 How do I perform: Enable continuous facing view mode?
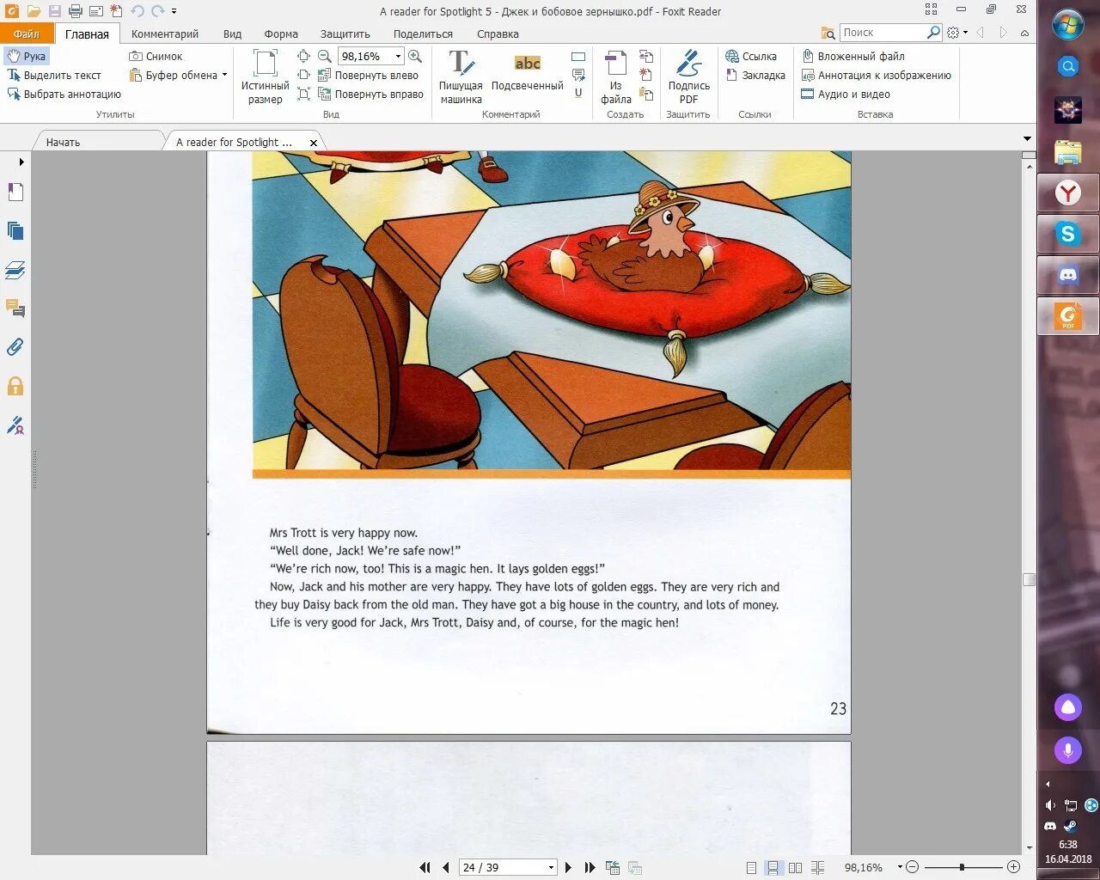click(x=817, y=868)
